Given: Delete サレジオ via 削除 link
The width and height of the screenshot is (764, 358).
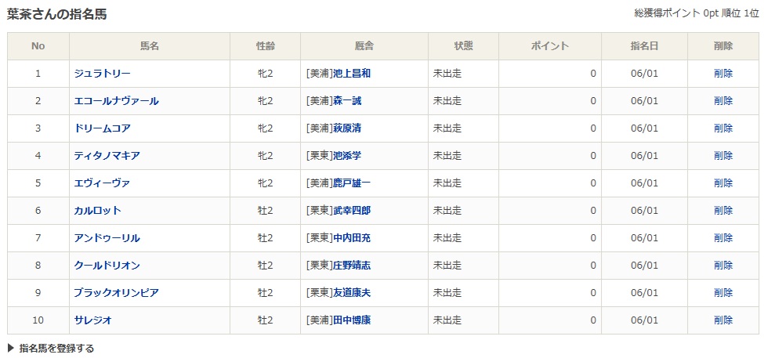Looking at the screenshot, I should 723,320.
